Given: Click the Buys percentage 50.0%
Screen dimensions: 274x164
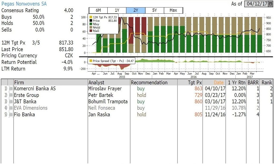Looking at the screenshot, I should coord(39,17).
